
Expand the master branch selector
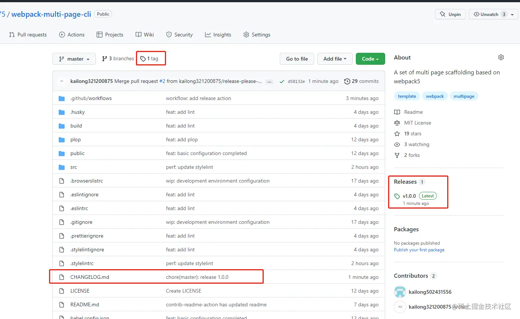point(74,59)
